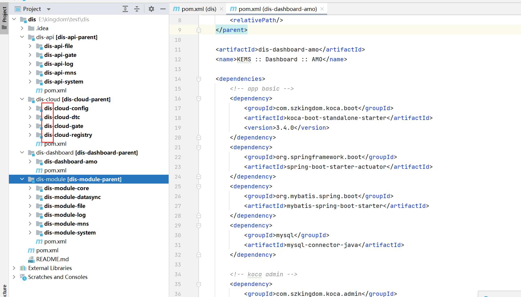Select dis-module-system tree item
Viewport: 521px width, 297px height.
(x=70, y=232)
